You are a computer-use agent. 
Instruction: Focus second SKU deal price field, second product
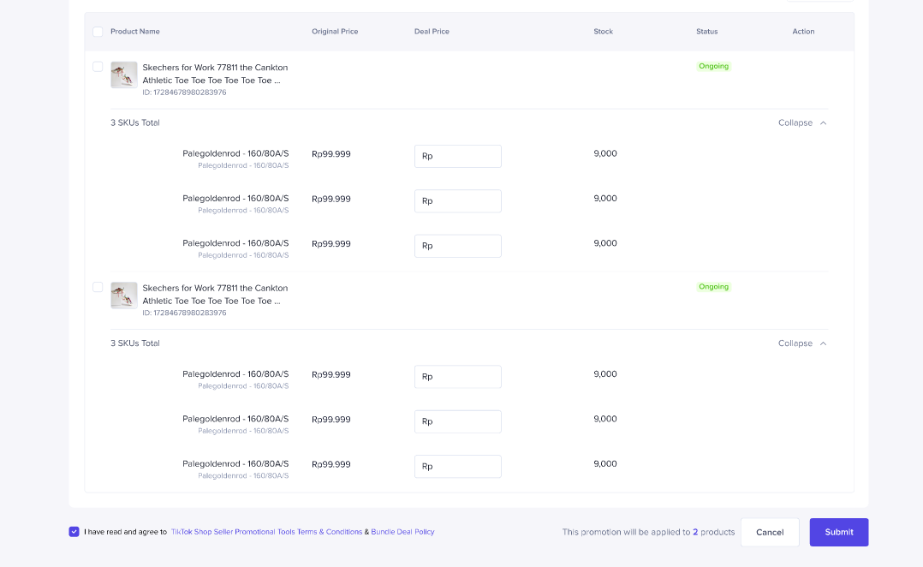pos(458,421)
